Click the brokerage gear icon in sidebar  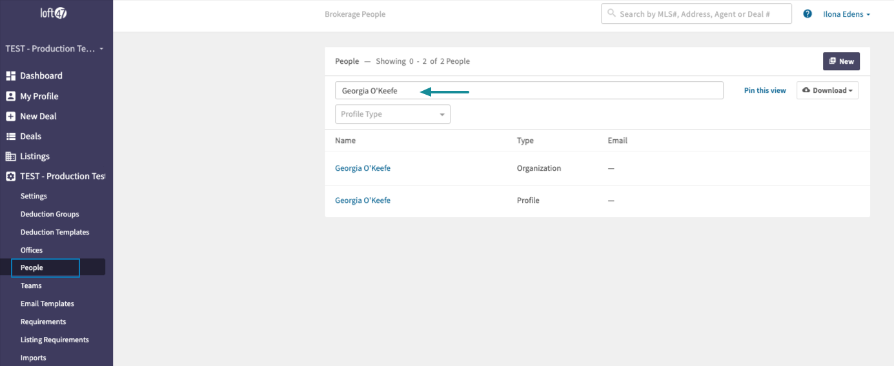coord(10,177)
